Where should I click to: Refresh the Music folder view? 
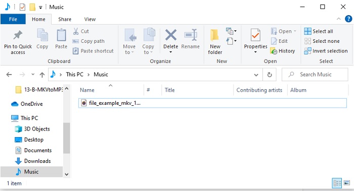coord(270,75)
